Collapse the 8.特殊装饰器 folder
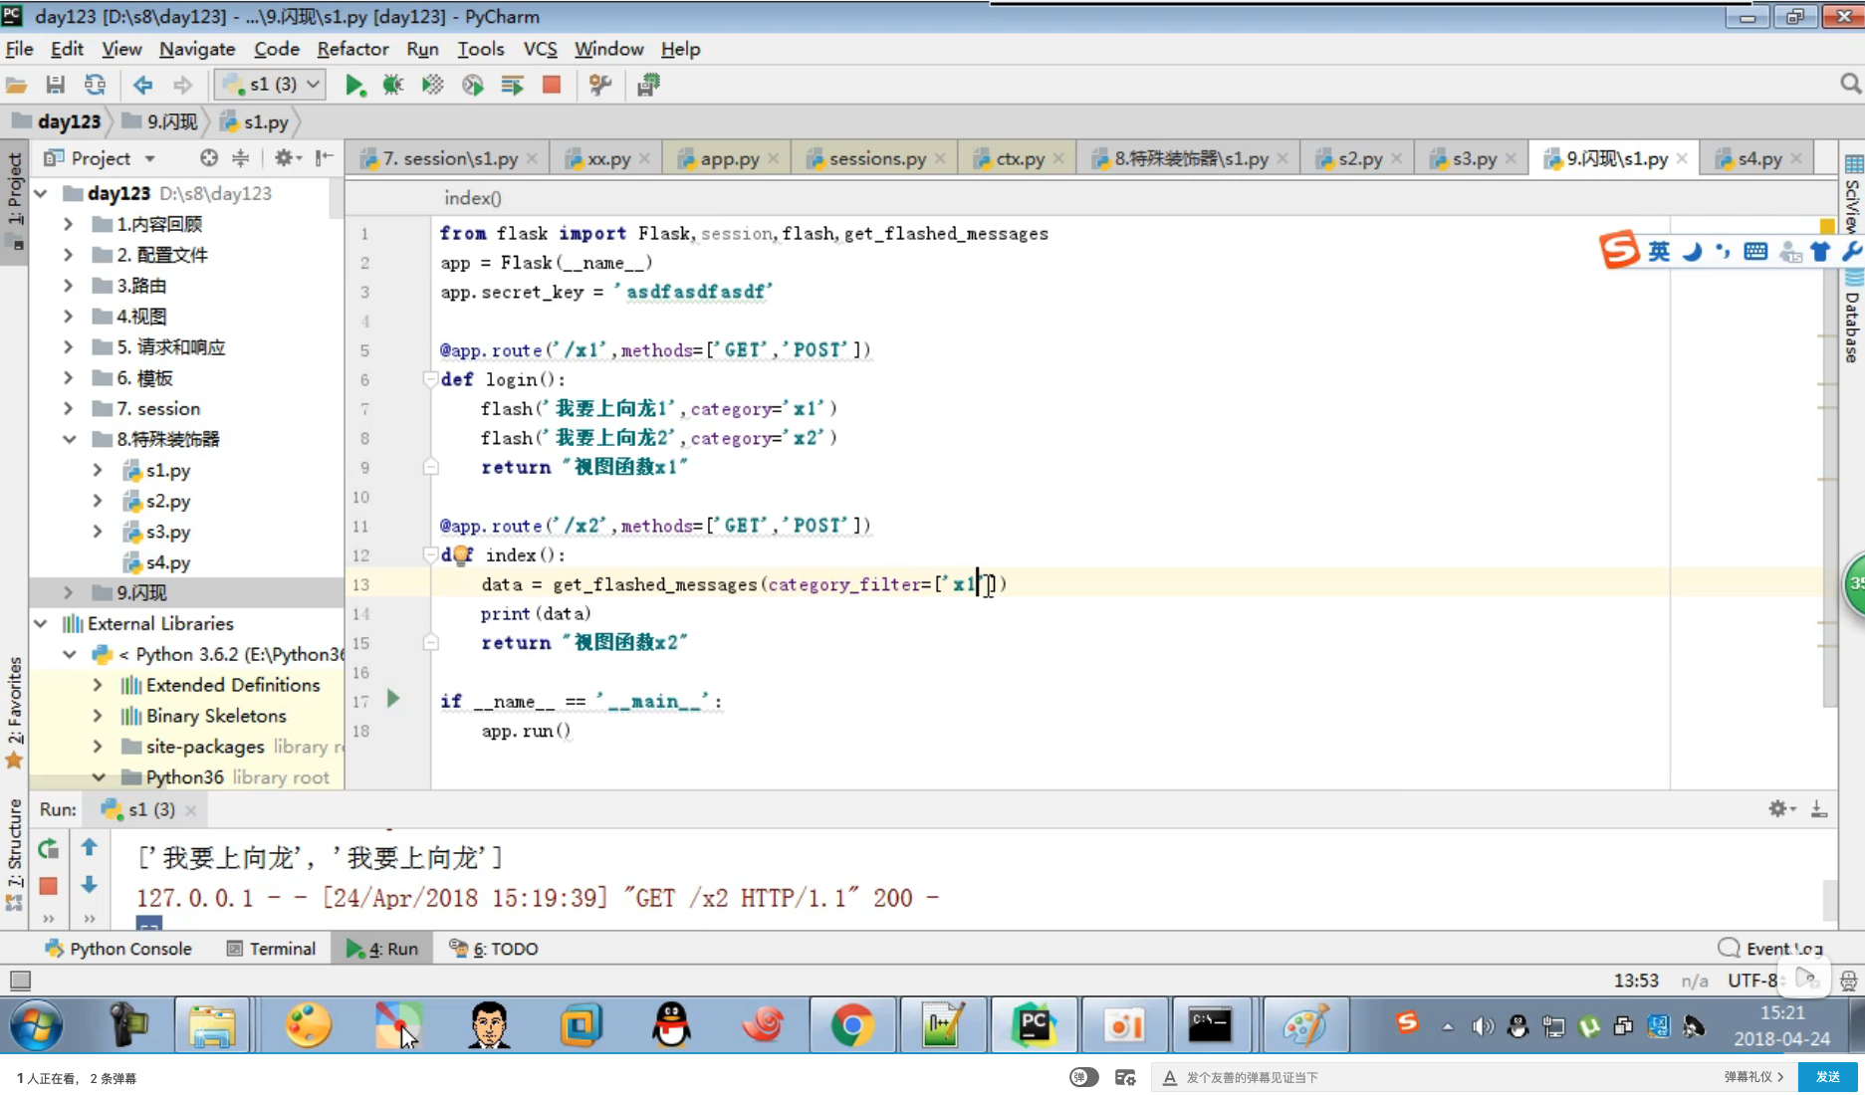 point(69,439)
